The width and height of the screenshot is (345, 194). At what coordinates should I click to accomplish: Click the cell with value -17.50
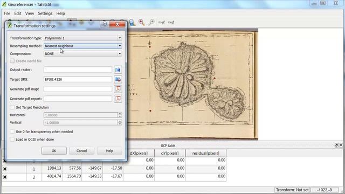pos(113,168)
